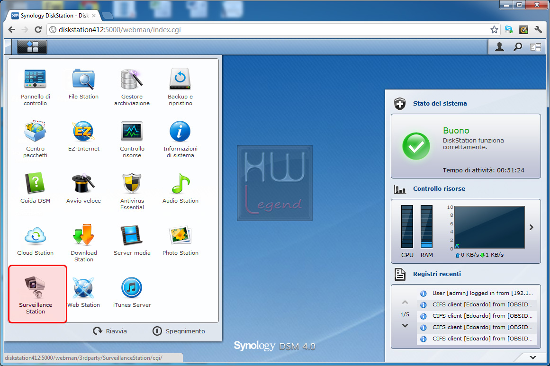The image size is (550, 366).
Task: Go back in browser history
Action: point(11,30)
